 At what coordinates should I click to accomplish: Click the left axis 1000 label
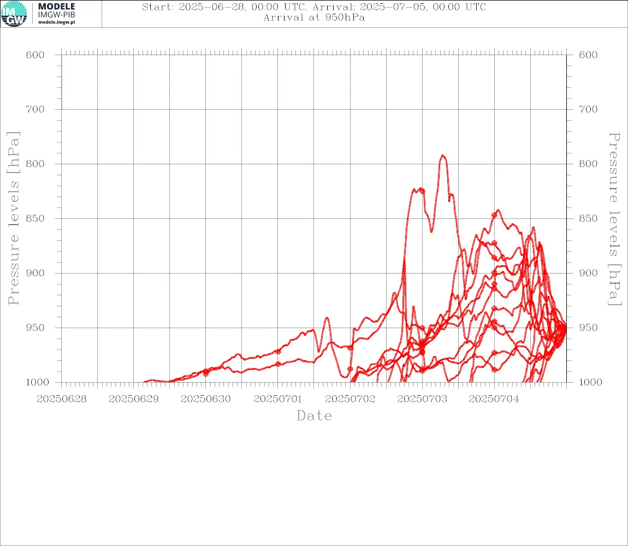point(38,382)
